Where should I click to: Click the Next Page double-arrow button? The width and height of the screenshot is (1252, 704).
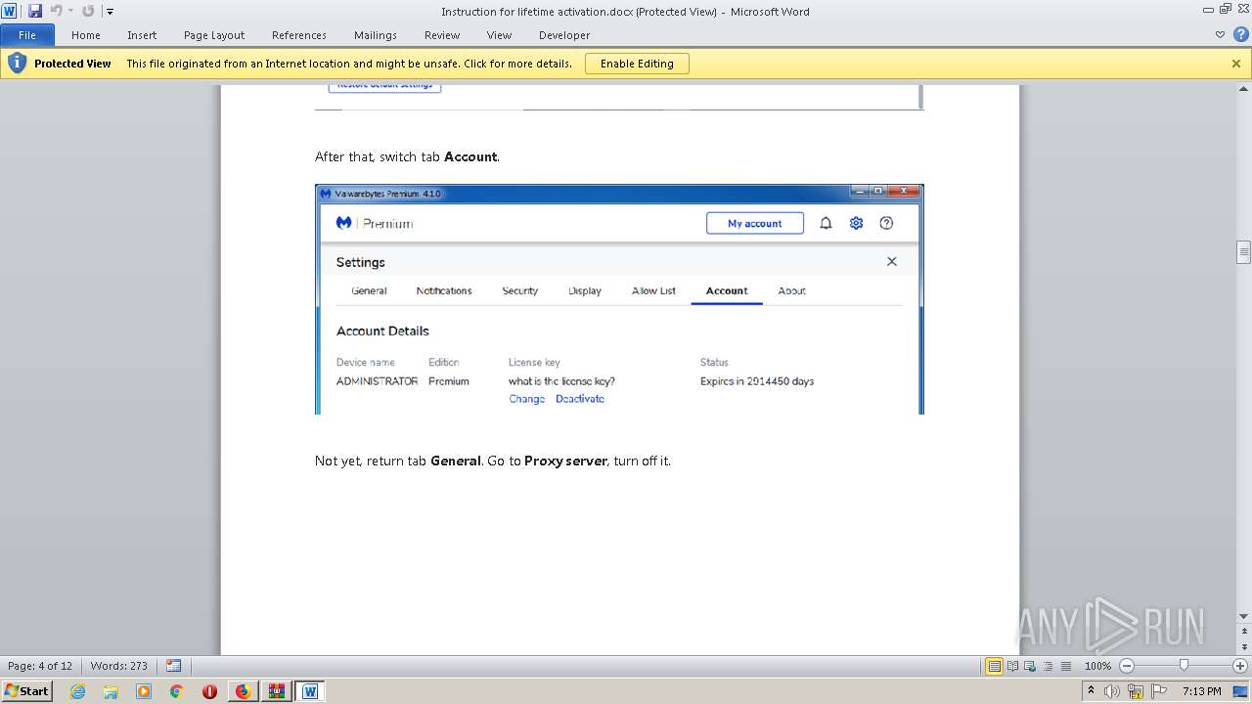(1244, 648)
